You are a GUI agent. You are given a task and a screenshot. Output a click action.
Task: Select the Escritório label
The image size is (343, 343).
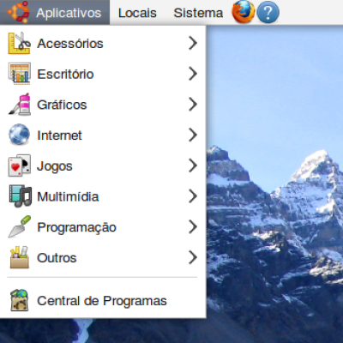click(65, 75)
